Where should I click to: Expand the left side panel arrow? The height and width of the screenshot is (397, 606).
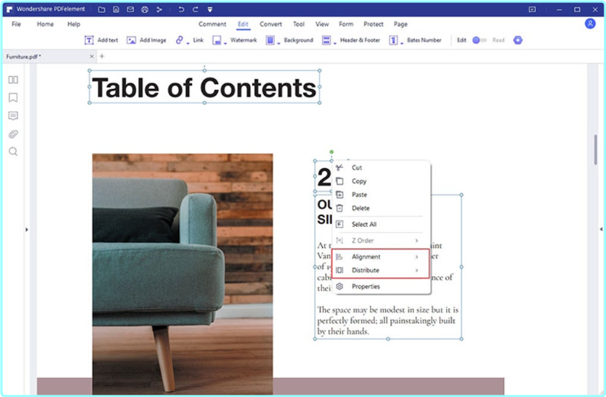27,230
